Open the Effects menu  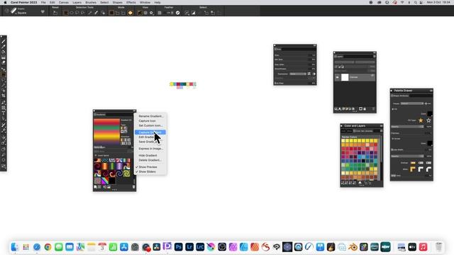(131, 2)
